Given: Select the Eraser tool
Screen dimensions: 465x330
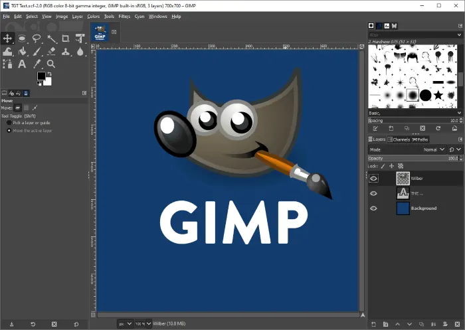Looking at the screenshot, I should click(51, 52).
